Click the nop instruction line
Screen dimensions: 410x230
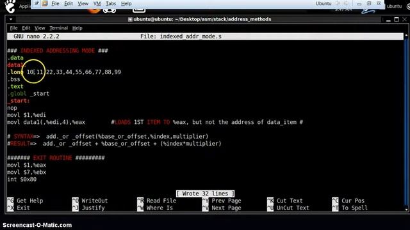(12, 108)
